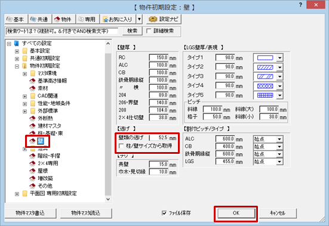Enable the 詳細検索 checkbox

[149, 31]
